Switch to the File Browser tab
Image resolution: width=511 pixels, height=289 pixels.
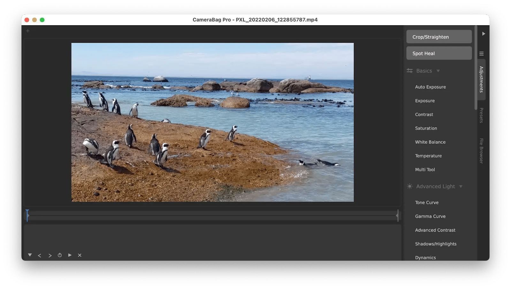click(x=481, y=151)
